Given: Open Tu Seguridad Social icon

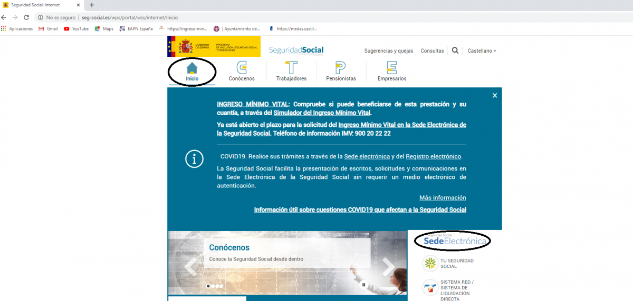Looking at the screenshot, I should [430, 263].
